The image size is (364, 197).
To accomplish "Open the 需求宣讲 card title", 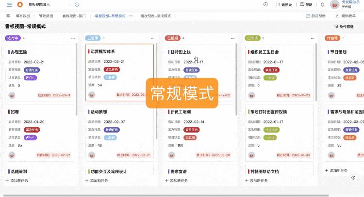I will coord(179,171).
